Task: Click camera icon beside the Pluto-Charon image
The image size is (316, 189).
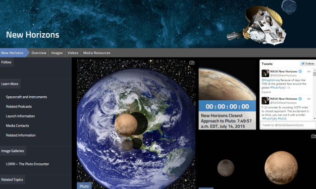Action: [313, 136]
